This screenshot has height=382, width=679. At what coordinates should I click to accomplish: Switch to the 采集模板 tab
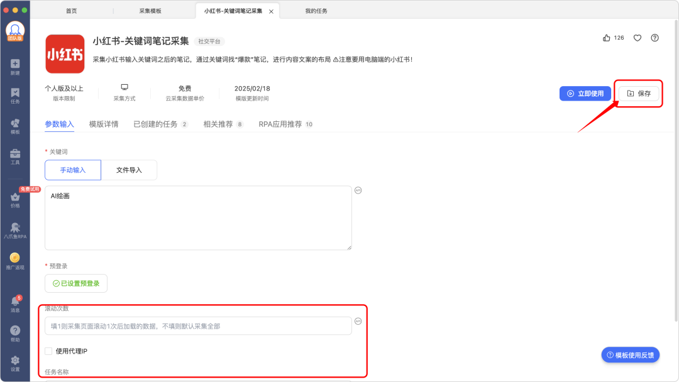[150, 11]
